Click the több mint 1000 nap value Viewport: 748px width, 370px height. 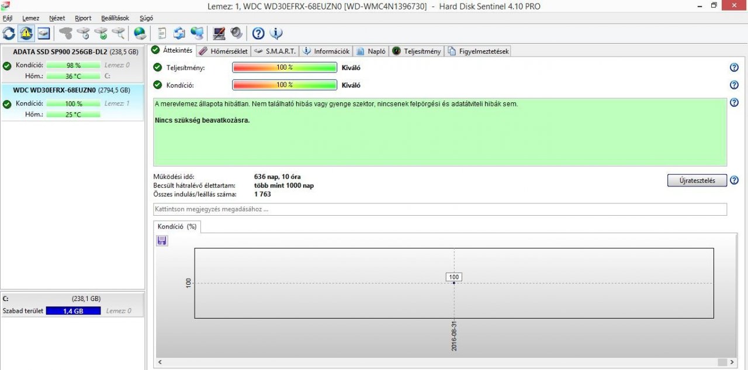tap(284, 185)
